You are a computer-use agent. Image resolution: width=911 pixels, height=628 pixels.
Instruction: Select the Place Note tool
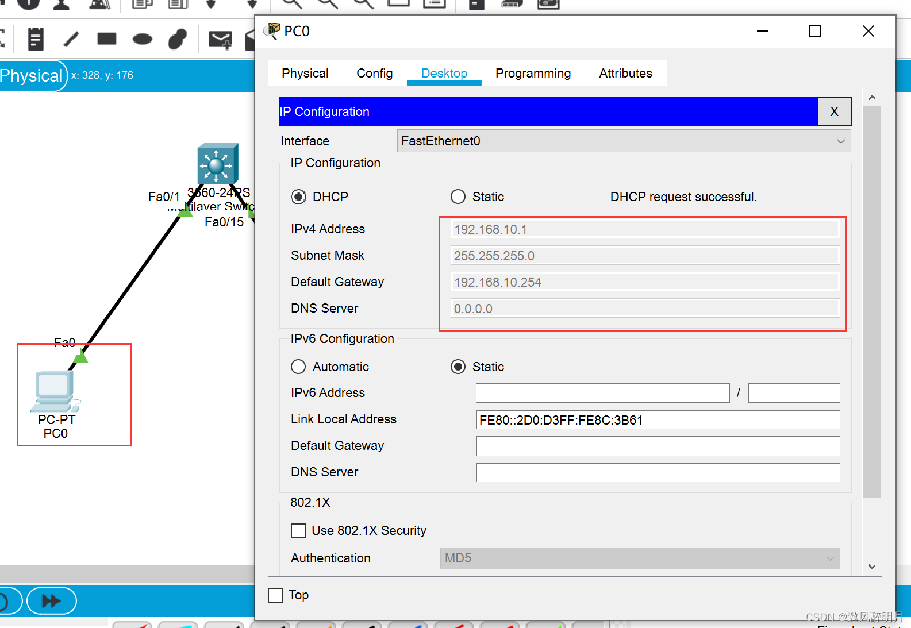click(36, 39)
